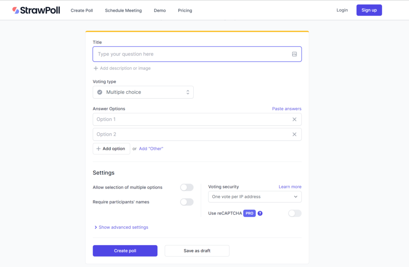Click the Create poll button
The height and width of the screenshot is (267, 409).
[x=125, y=251]
